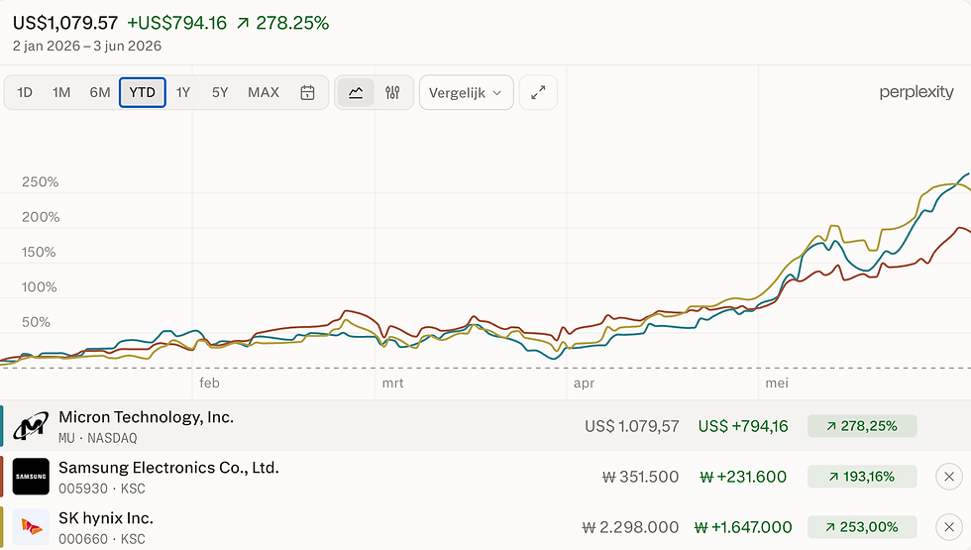
Task: Click the 005930 · KSC ticker label
Action: tap(101, 489)
